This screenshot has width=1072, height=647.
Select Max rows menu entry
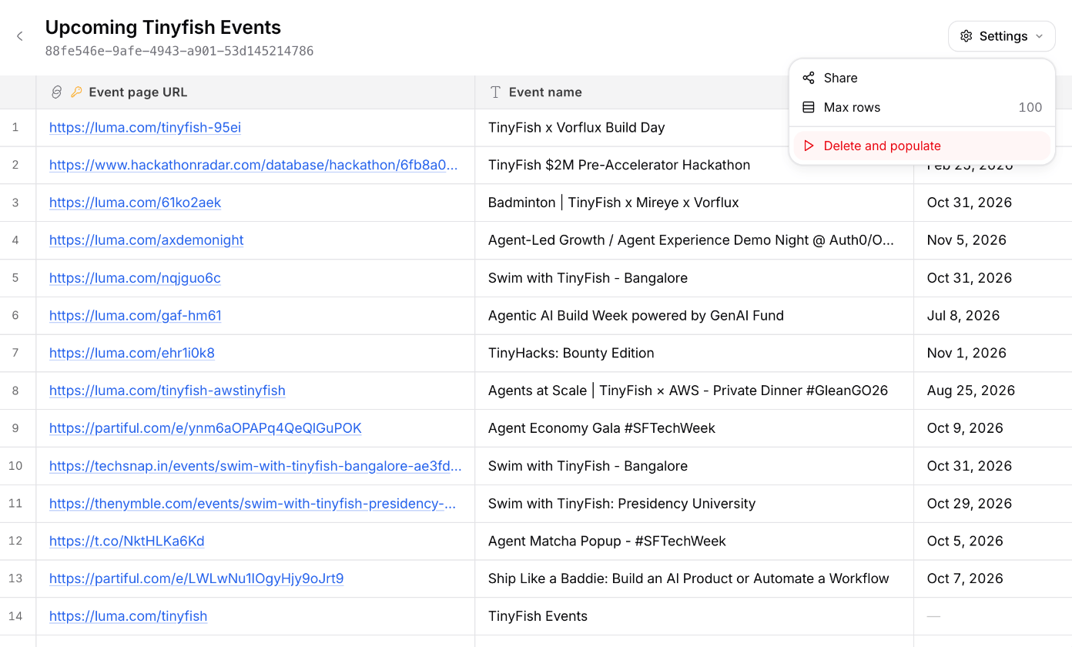[922, 107]
